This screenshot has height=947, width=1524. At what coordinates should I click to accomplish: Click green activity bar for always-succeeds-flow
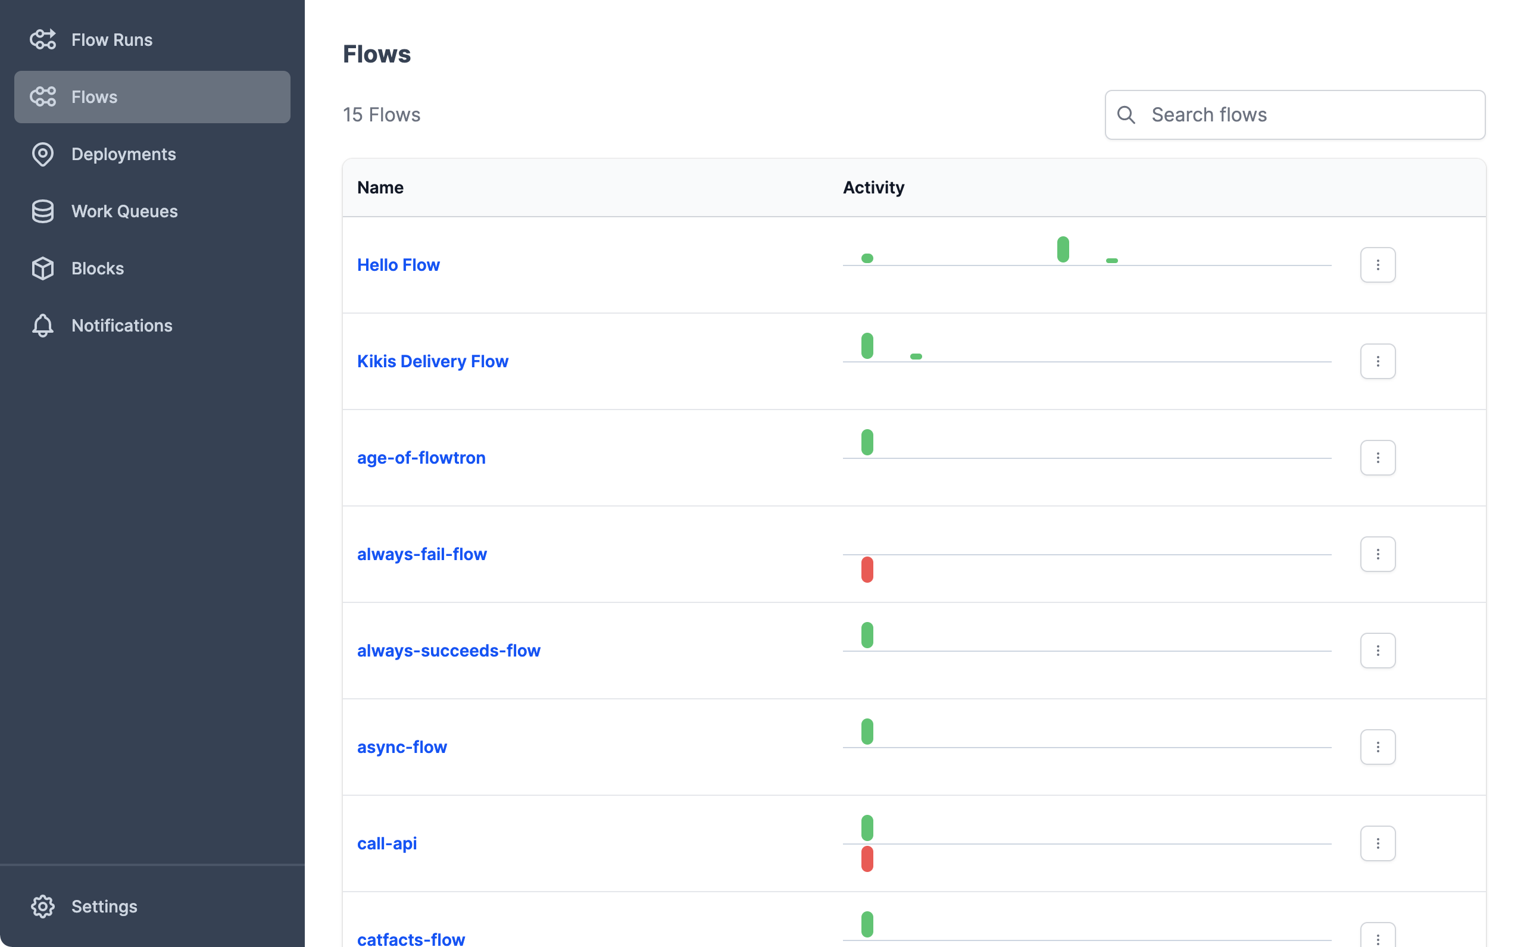(x=867, y=635)
